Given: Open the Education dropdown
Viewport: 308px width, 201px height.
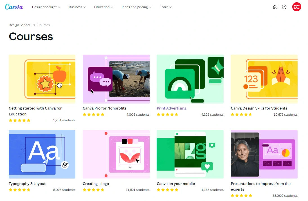Looking at the screenshot, I should [104, 7].
